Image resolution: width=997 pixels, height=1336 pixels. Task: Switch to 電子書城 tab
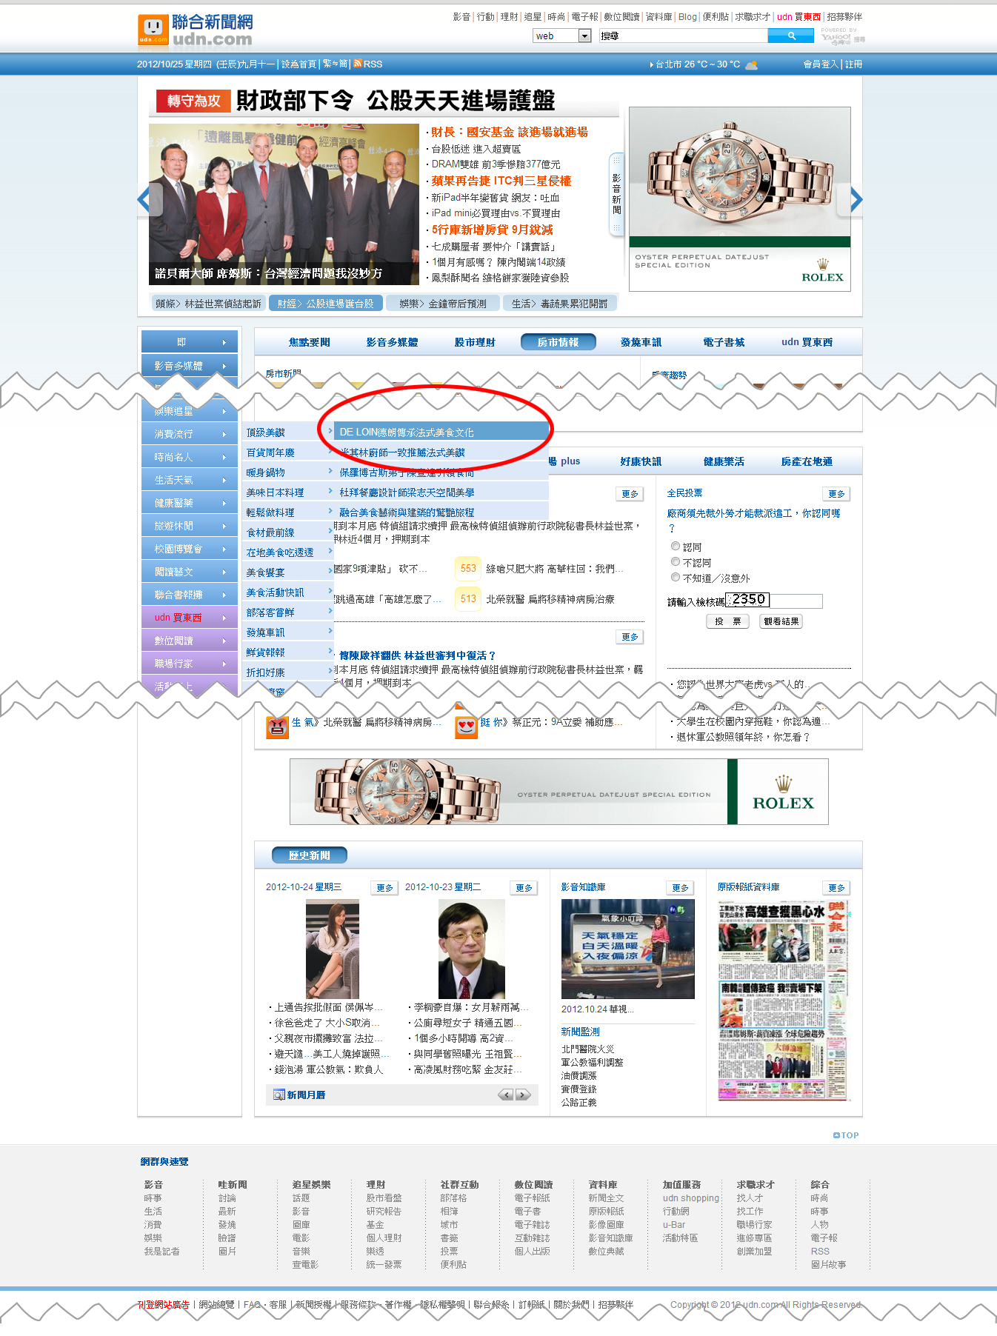coord(724,341)
